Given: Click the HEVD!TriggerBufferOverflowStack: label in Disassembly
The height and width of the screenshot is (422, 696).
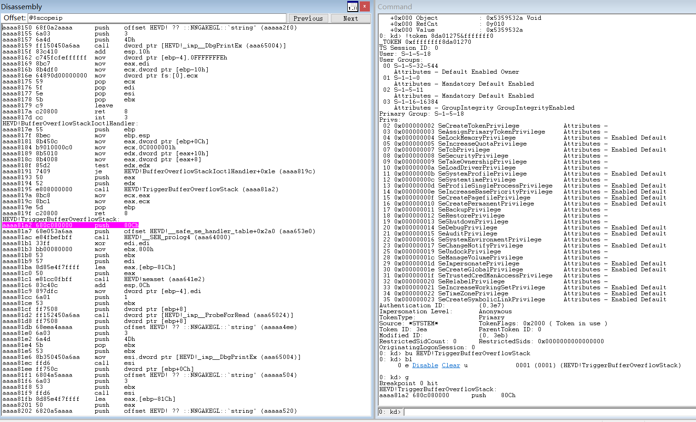Looking at the screenshot, I should pyautogui.click(x=61, y=219).
